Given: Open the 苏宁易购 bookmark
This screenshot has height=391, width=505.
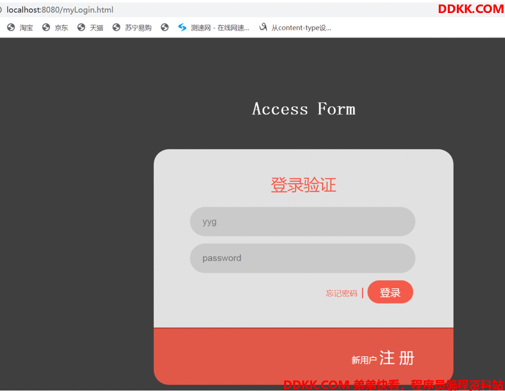Looking at the screenshot, I should tap(132, 28).
